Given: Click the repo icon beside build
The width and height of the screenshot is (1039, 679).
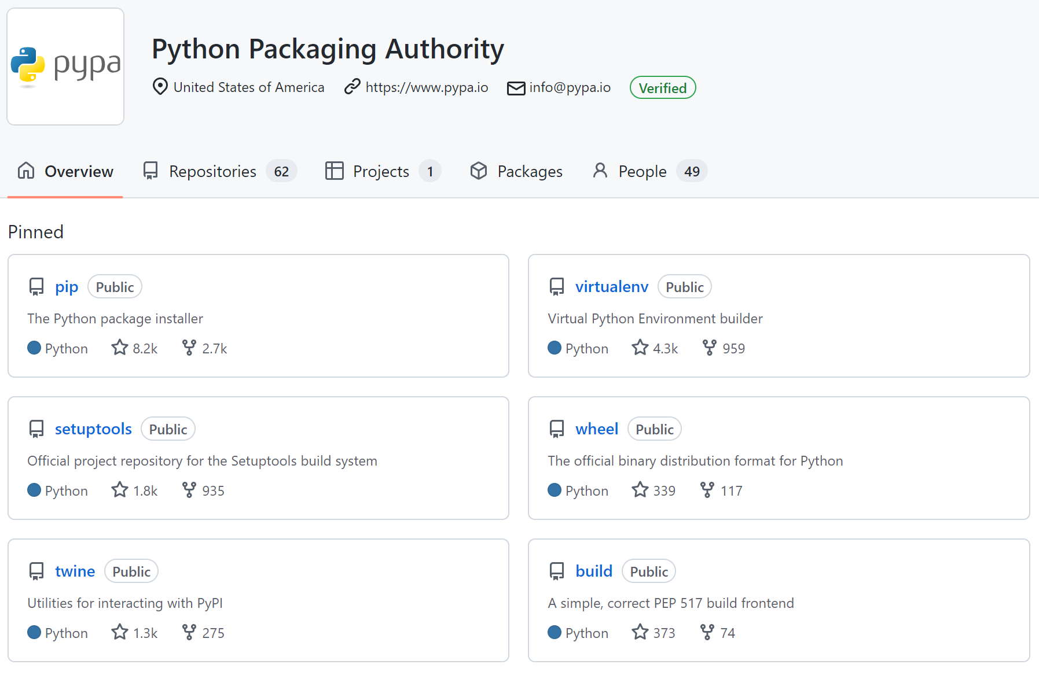Looking at the screenshot, I should 557,571.
